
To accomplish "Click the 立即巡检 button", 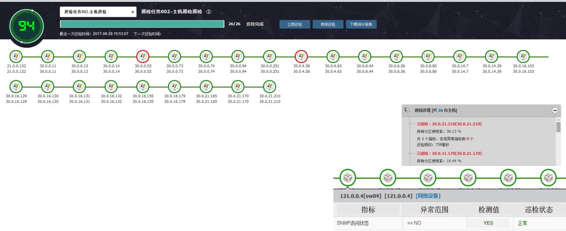I will click(294, 24).
